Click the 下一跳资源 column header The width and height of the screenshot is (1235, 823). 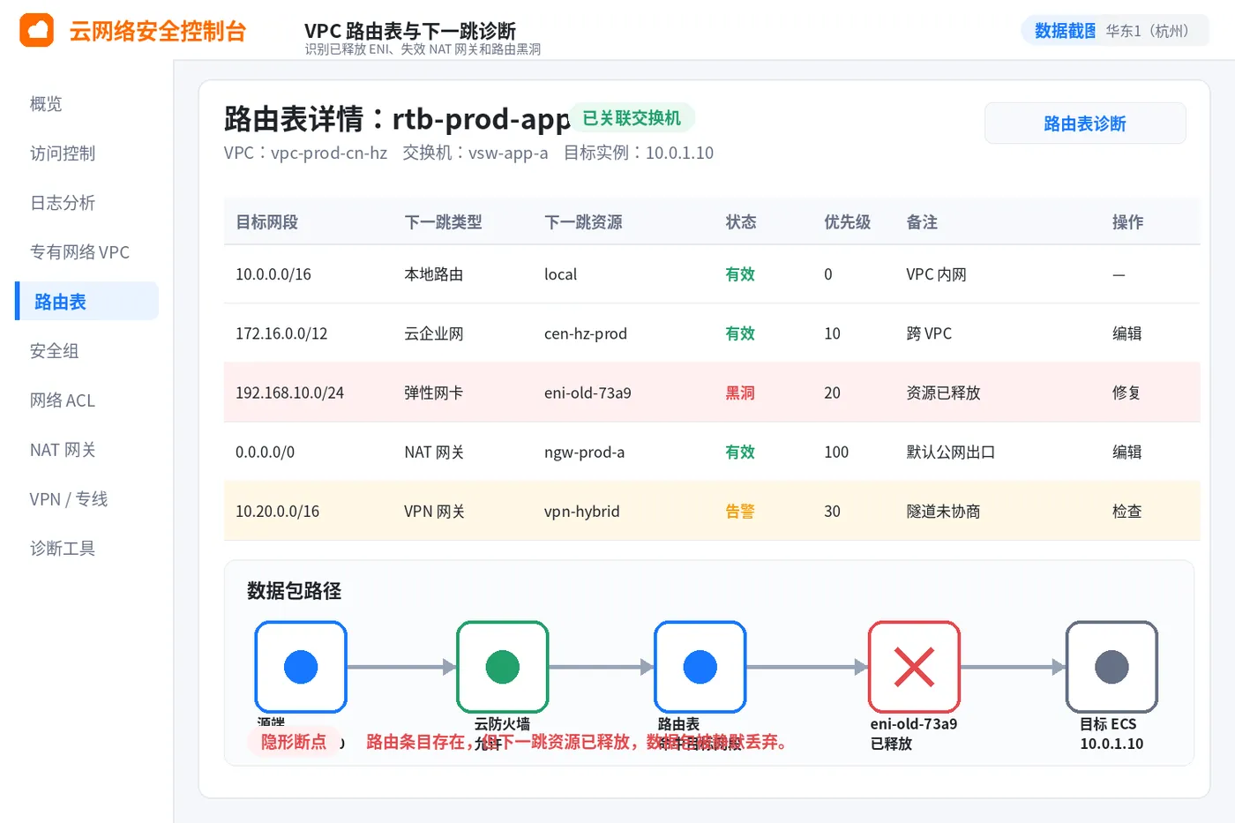pos(583,222)
